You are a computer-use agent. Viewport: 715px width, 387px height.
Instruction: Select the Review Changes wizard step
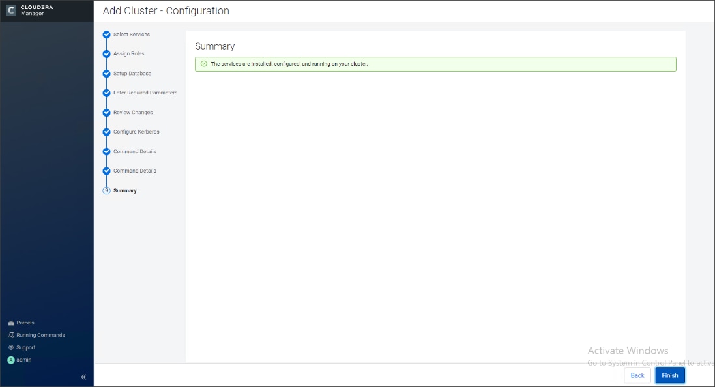pyautogui.click(x=133, y=112)
